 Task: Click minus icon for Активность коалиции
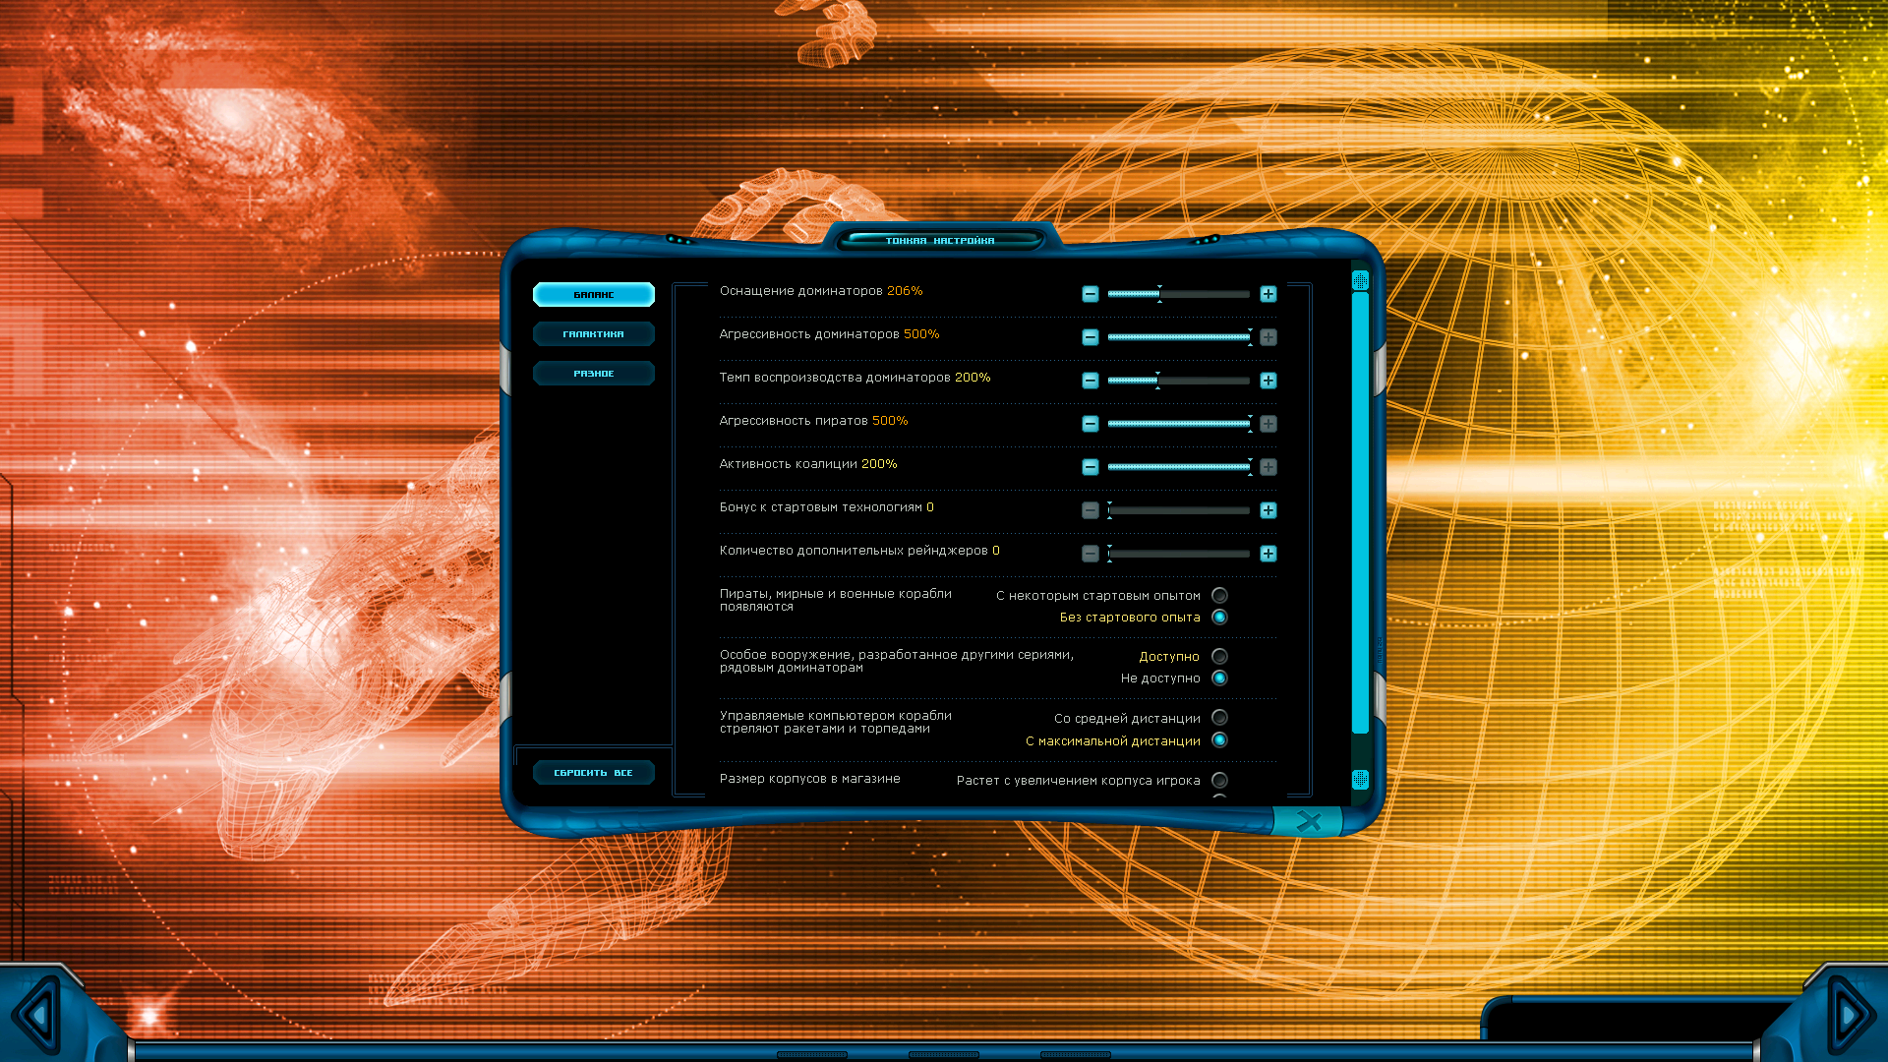[x=1090, y=467]
